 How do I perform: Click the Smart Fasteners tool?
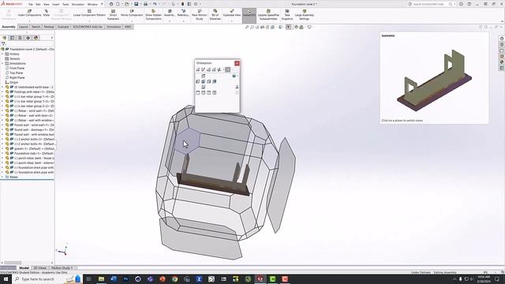113,15
